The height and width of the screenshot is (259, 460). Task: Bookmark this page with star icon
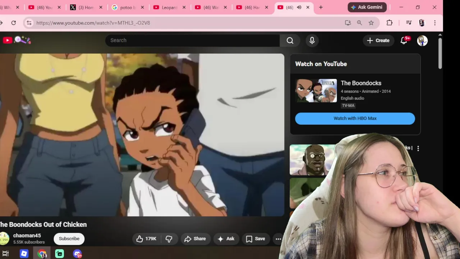[371, 23]
